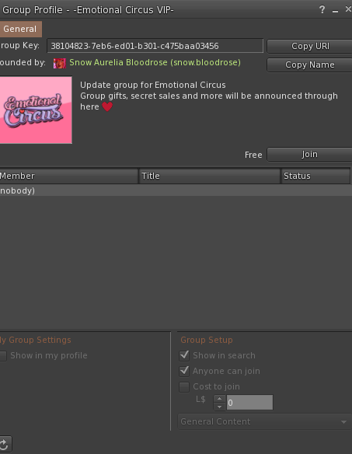
Task: Toggle Show in search checkbox
Action: (x=184, y=355)
